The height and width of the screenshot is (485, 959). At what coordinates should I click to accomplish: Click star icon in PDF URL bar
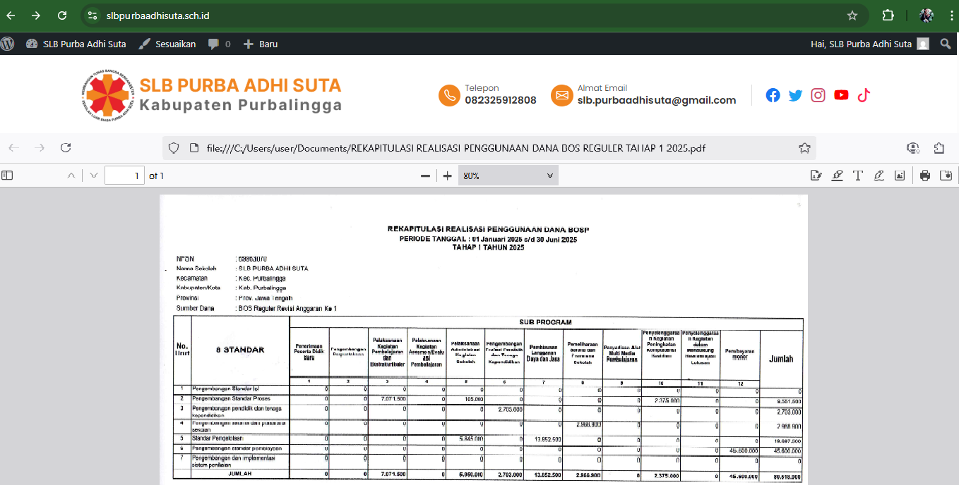click(x=804, y=148)
